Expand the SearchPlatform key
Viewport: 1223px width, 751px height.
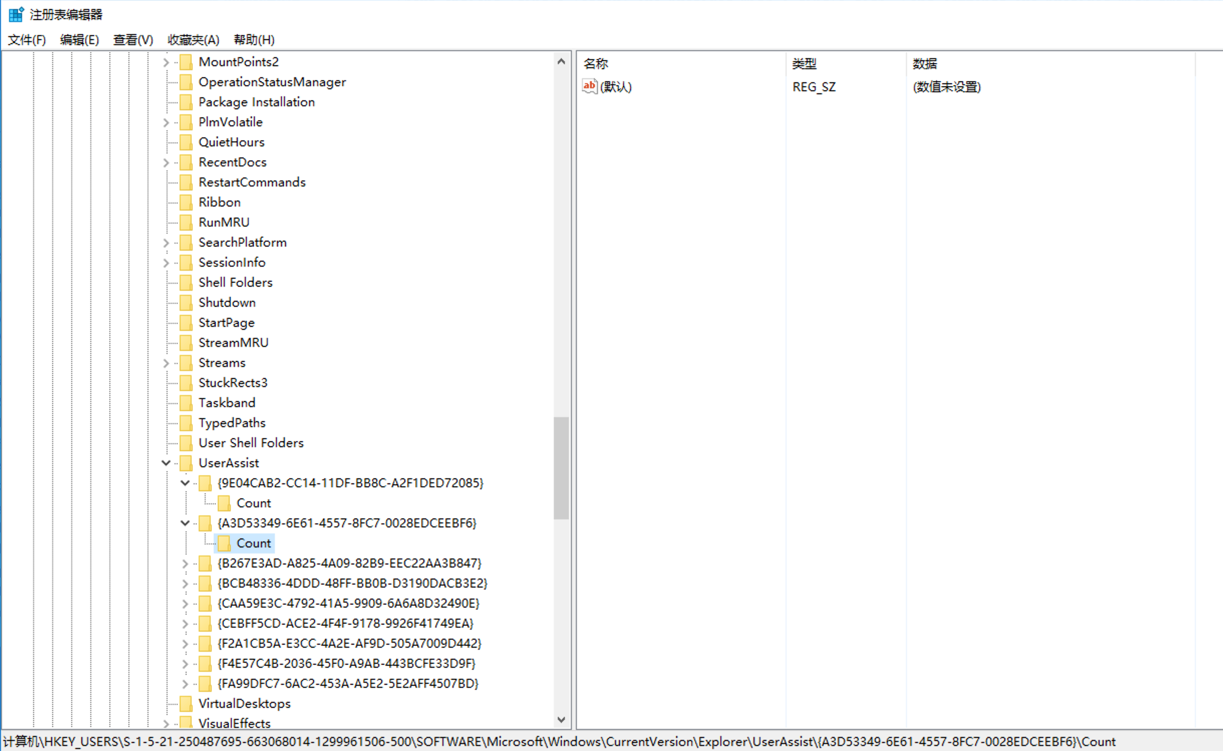pos(166,243)
